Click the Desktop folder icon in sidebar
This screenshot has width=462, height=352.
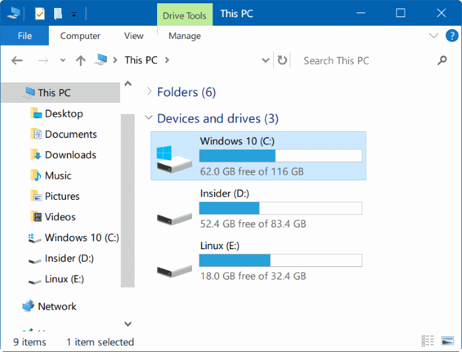click(x=36, y=113)
